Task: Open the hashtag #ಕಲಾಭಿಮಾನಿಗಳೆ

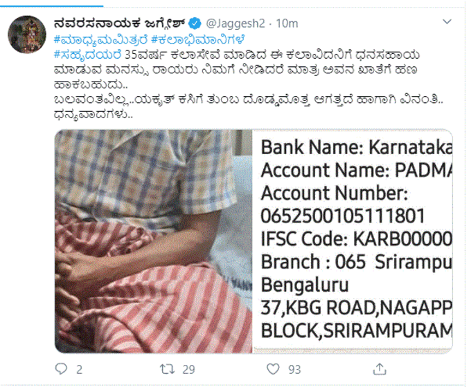Action: coord(198,39)
